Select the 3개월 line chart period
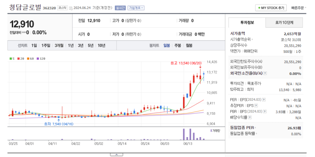This screenshot has width=315, height=157. [x=59, y=46]
